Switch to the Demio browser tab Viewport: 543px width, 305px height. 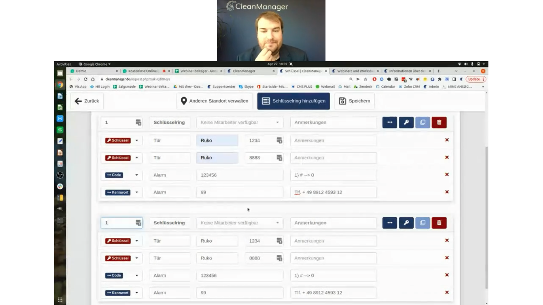[93, 71]
